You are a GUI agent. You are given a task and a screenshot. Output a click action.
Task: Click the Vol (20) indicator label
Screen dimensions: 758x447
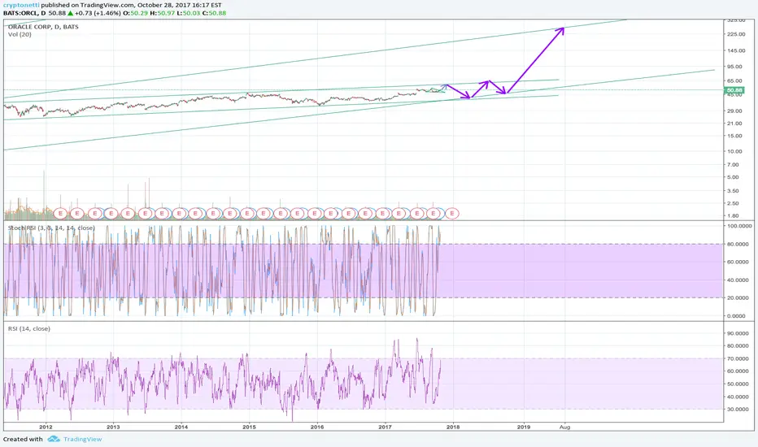tap(20, 34)
